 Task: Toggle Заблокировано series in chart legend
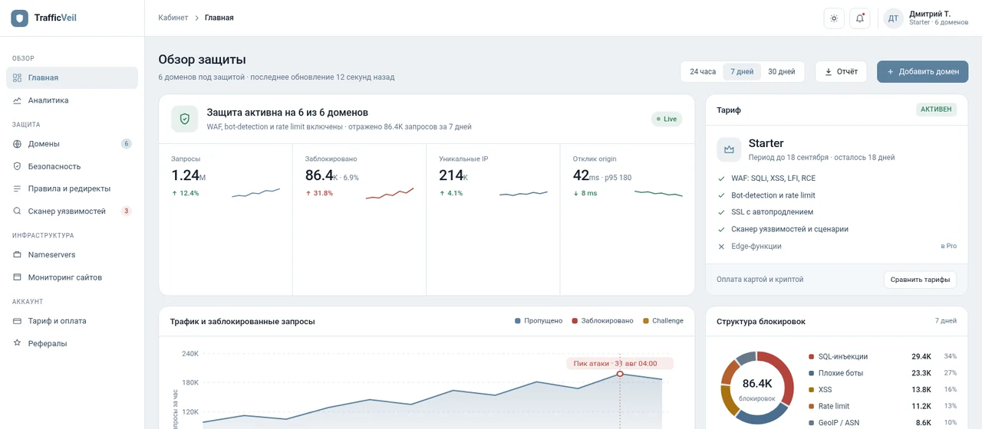pyautogui.click(x=602, y=321)
